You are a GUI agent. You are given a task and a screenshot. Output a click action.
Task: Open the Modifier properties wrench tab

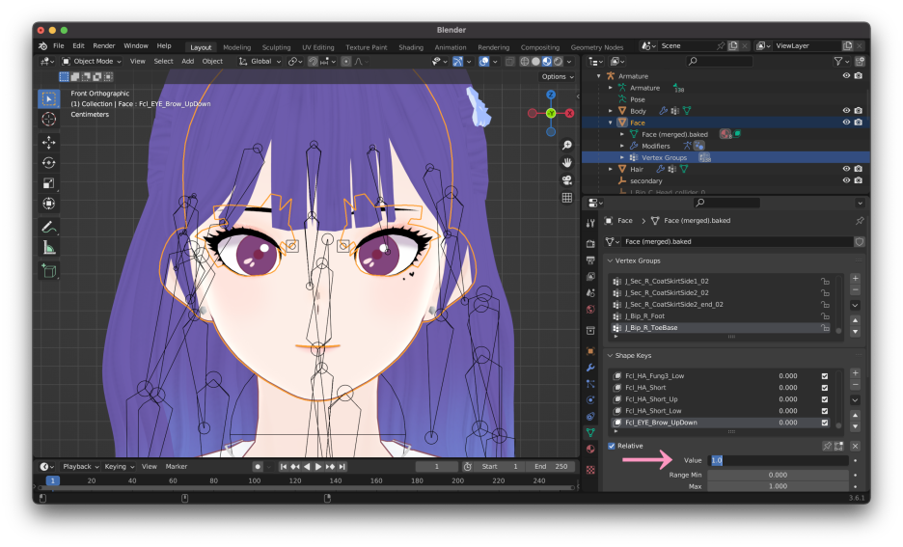click(590, 368)
